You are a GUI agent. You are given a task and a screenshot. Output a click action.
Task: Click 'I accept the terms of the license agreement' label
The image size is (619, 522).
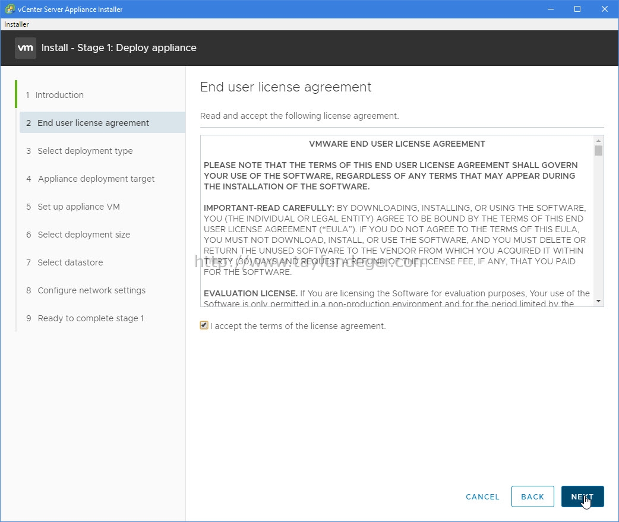tap(298, 326)
